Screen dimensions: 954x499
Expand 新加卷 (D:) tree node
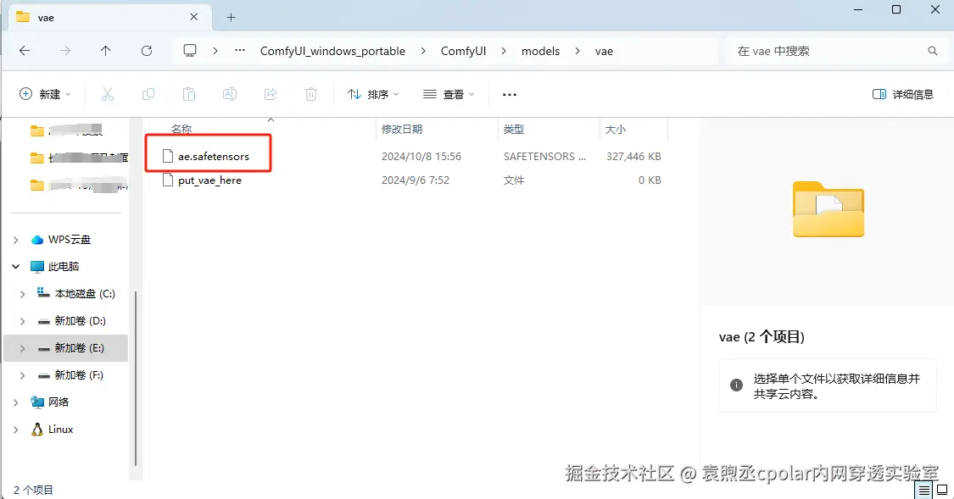pyautogui.click(x=23, y=321)
